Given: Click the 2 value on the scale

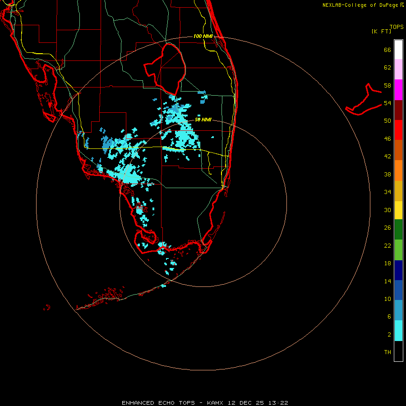Looking at the screenshot, I should coord(389,335).
